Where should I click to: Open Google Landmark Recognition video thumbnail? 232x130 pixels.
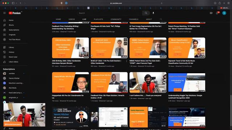coord(187,82)
